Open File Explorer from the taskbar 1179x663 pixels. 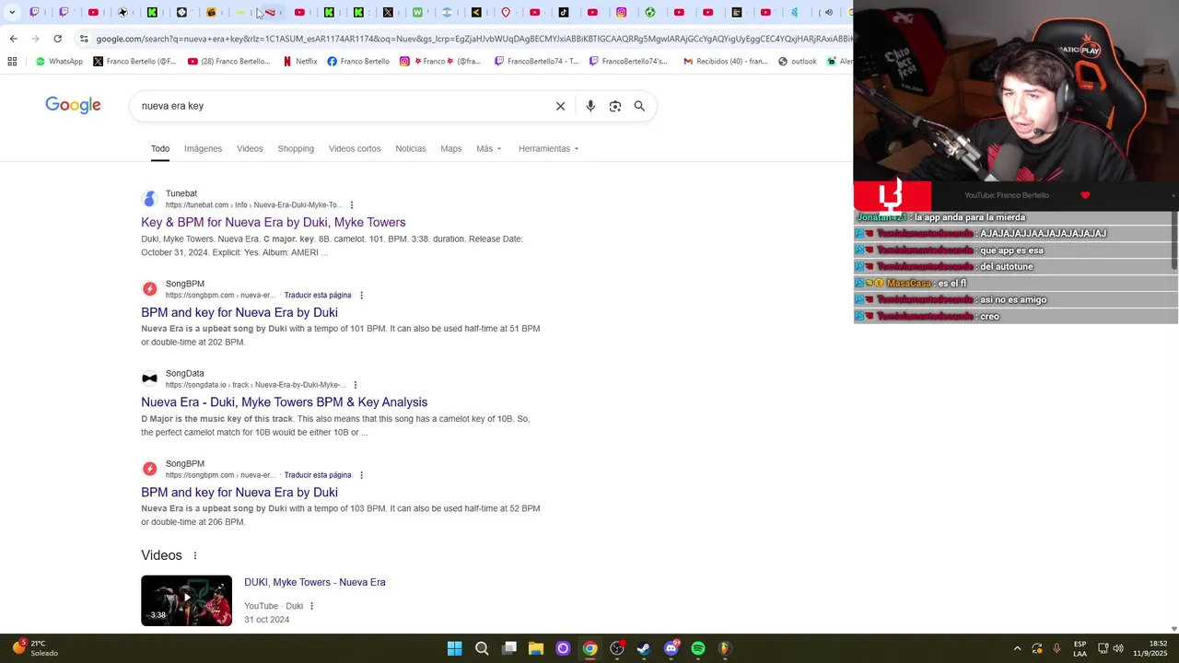(x=536, y=648)
